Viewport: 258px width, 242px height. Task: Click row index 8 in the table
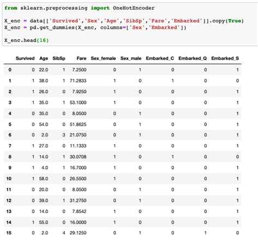pos(10,157)
